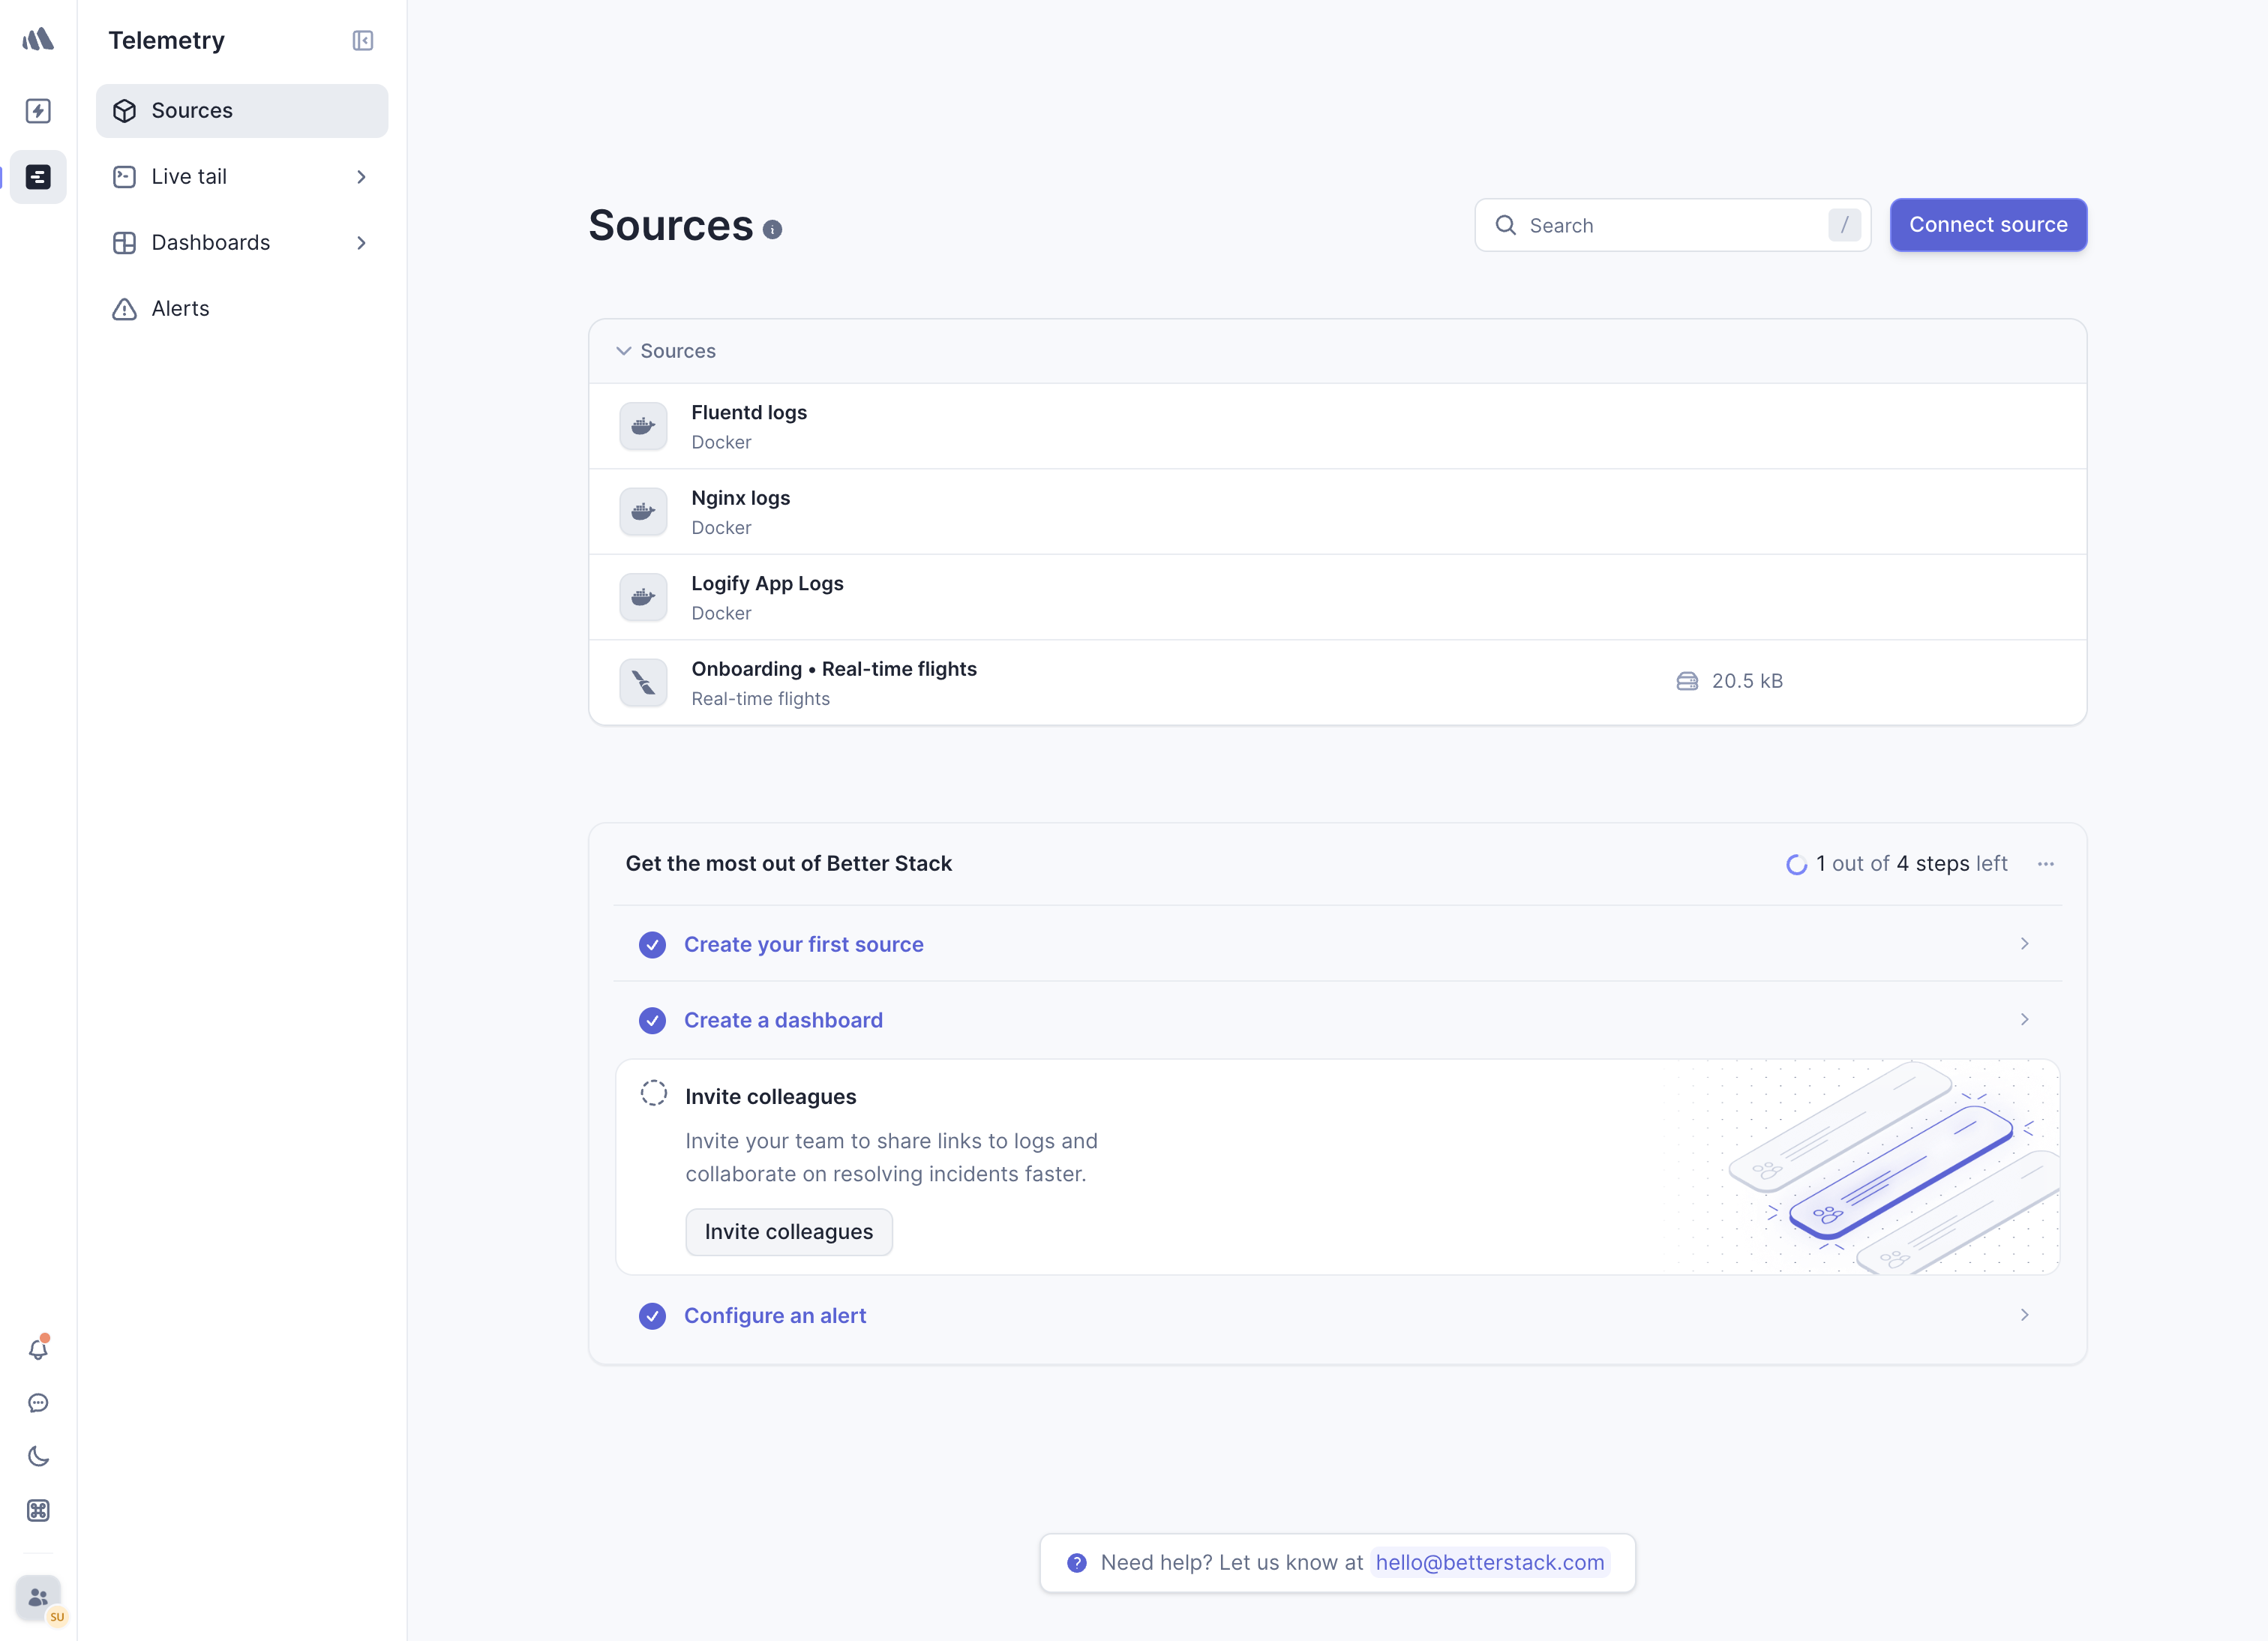This screenshot has height=1641, width=2268.
Task: Collapse the Sources list via its chevron
Action: pyautogui.click(x=623, y=351)
